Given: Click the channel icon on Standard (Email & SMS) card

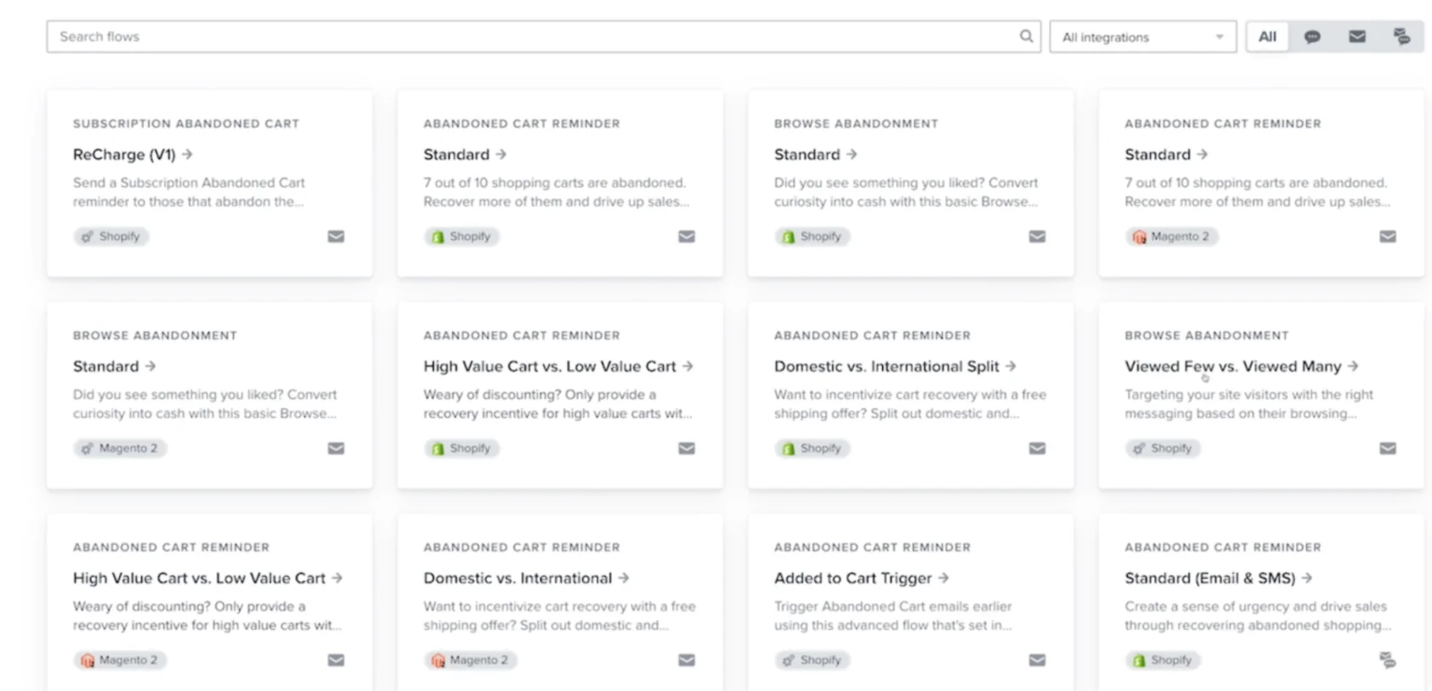Looking at the screenshot, I should (x=1387, y=660).
